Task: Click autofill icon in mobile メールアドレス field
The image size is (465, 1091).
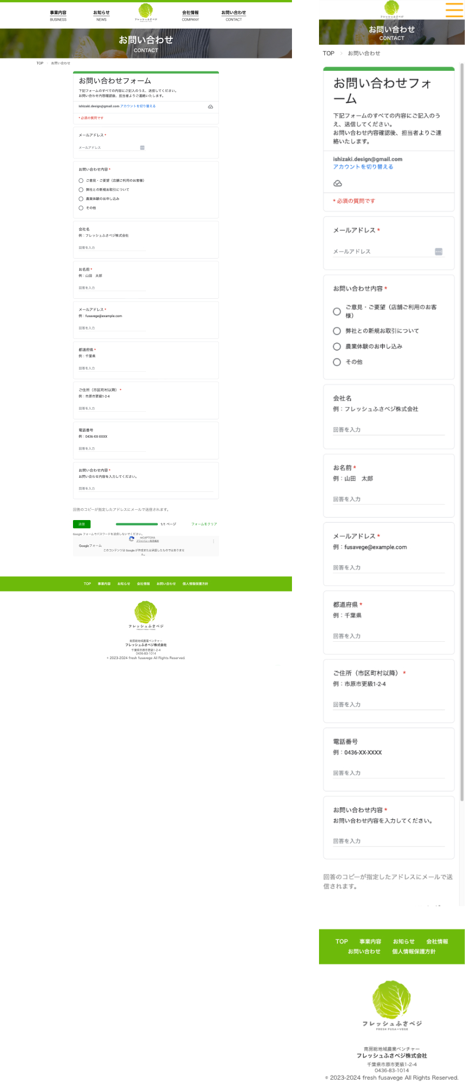Action: (x=439, y=251)
